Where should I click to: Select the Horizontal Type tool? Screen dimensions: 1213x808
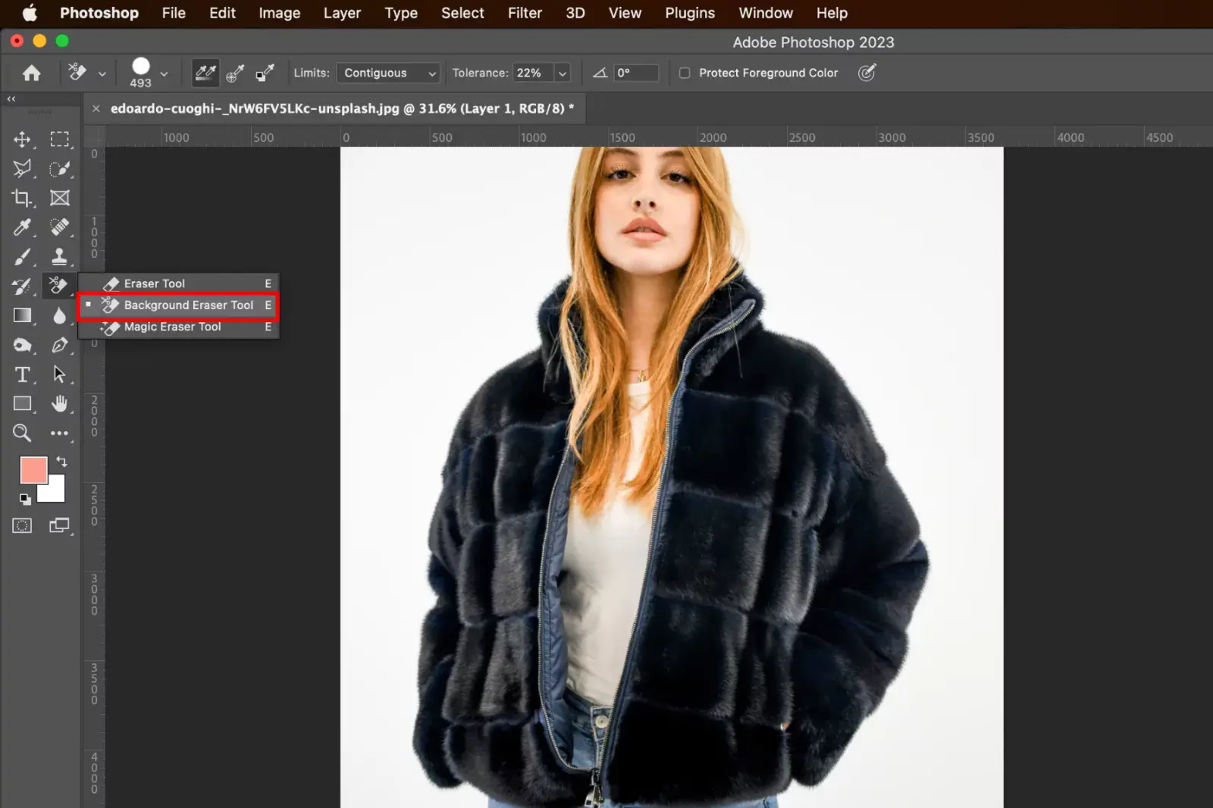point(22,374)
